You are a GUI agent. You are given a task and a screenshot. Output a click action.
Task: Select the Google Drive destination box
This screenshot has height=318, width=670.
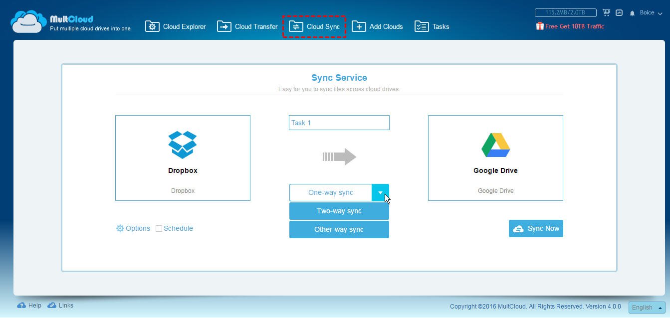pyautogui.click(x=495, y=158)
